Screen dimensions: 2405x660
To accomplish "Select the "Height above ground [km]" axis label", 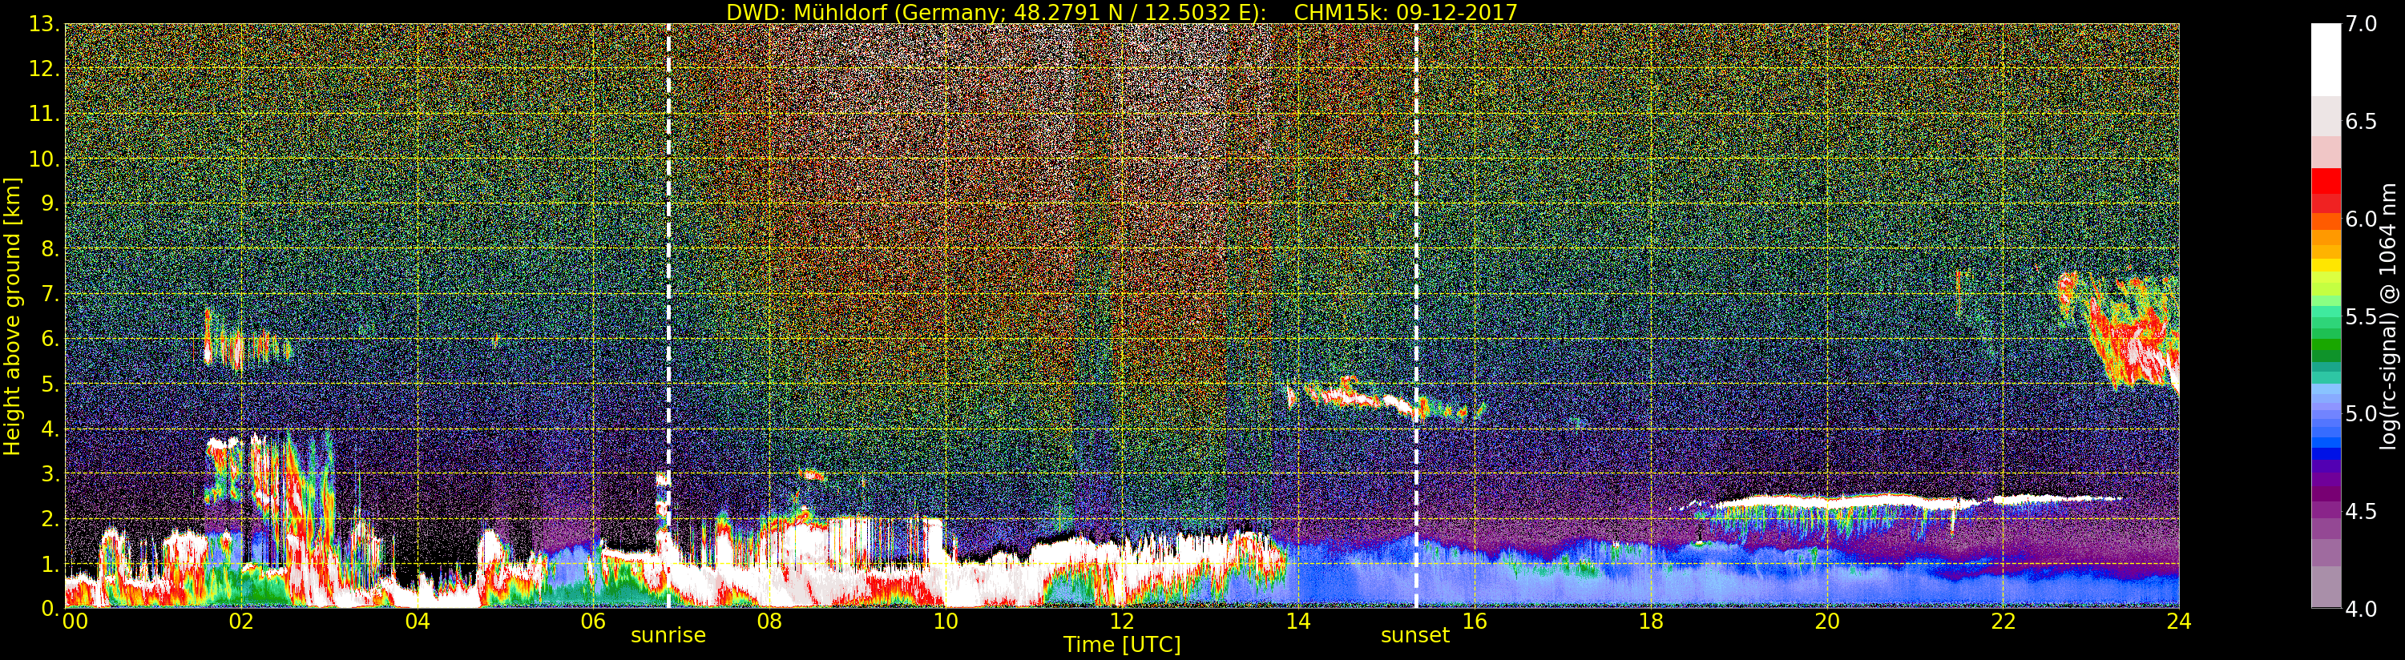I will tap(12, 316).
